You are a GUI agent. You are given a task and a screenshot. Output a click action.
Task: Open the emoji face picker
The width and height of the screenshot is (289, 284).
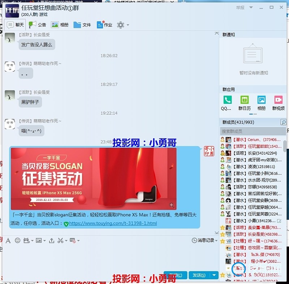click(17, 240)
